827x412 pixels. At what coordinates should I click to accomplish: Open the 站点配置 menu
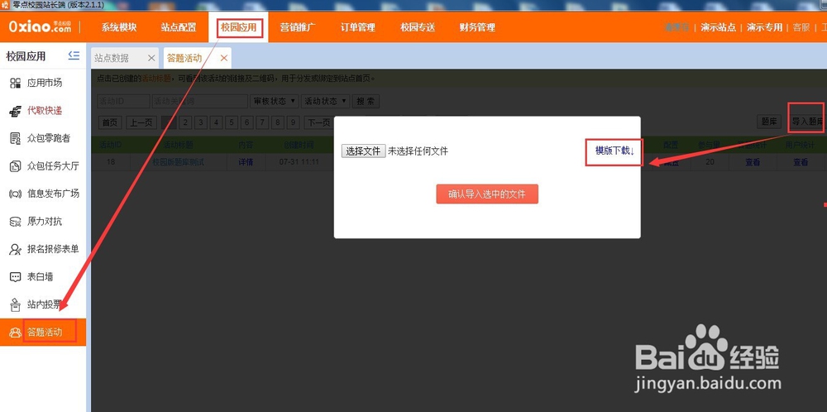tap(179, 27)
